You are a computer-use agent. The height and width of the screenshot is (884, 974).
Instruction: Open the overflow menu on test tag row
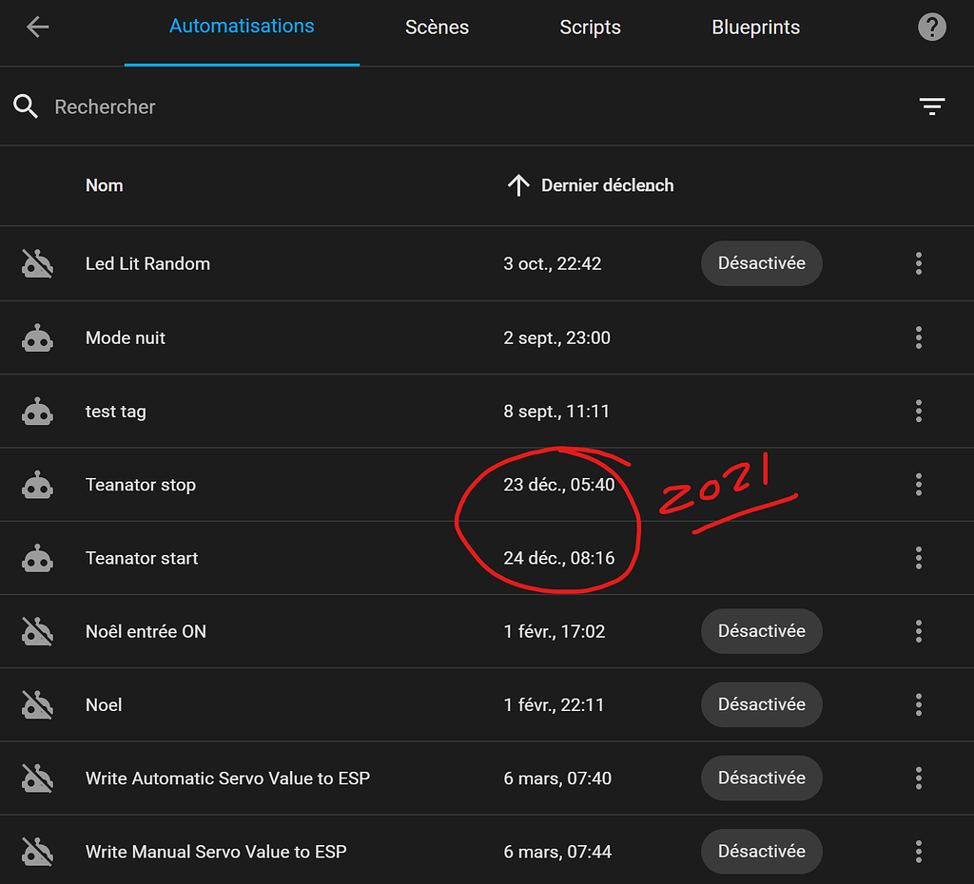click(x=919, y=411)
